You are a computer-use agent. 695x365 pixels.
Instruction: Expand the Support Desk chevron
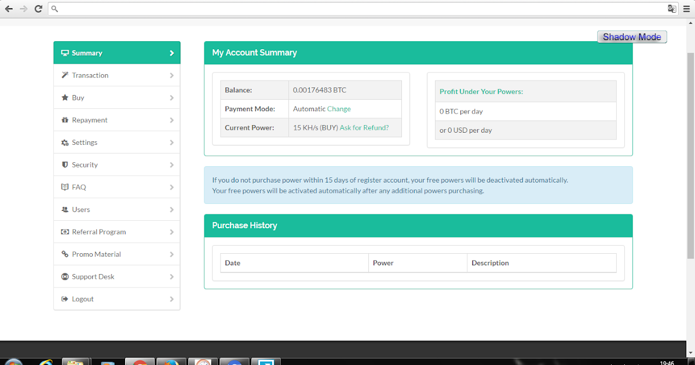[x=171, y=276]
